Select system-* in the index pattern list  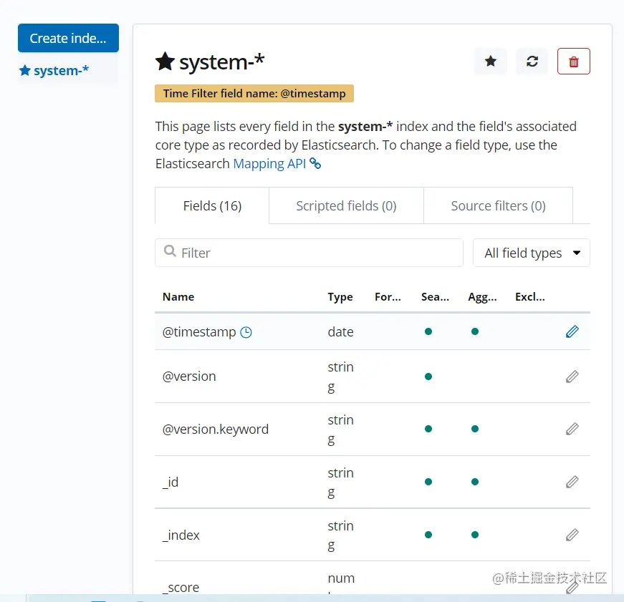click(61, 71)
